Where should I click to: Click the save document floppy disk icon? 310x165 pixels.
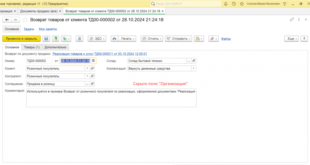pyautogui.click(x=46, y=39)
